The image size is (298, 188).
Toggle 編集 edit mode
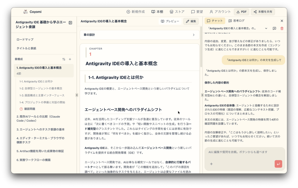point(191,21)
